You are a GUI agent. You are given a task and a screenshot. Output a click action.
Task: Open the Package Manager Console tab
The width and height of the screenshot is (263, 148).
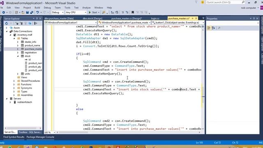(40, 137)
